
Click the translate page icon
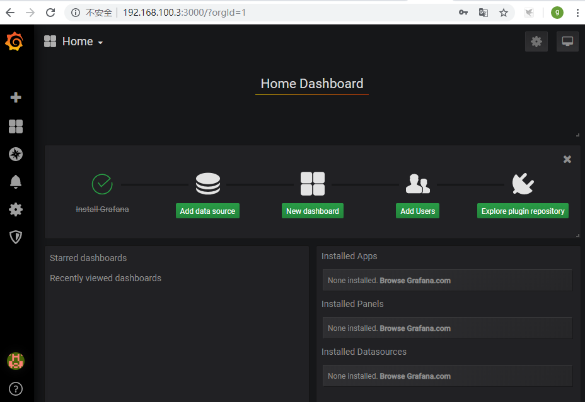(483, 13)
